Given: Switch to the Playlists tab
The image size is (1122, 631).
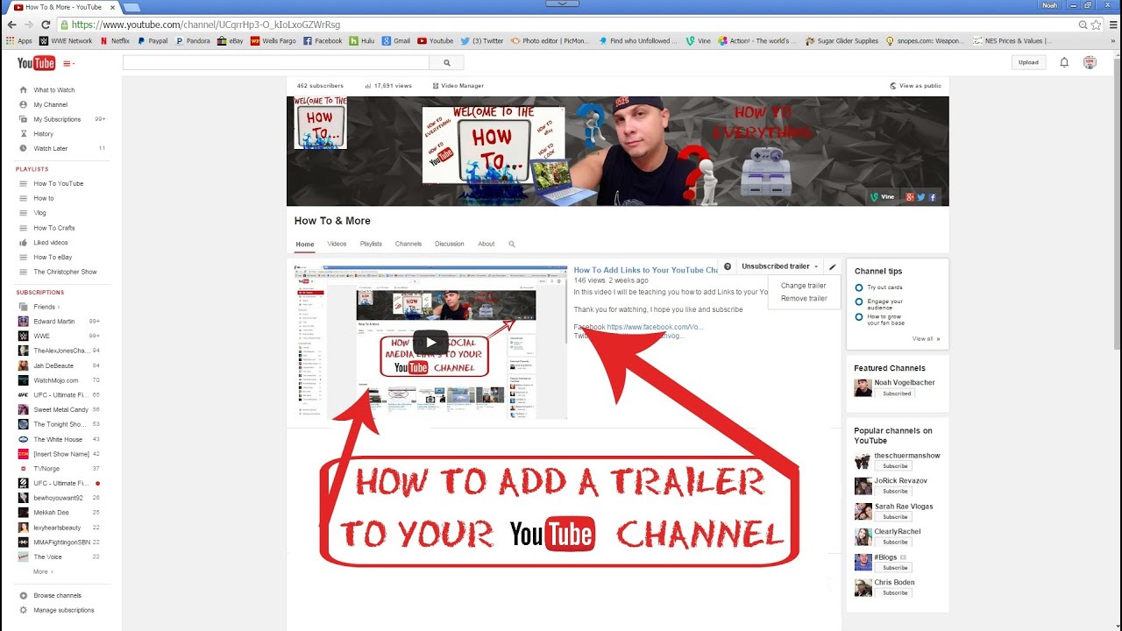Looking at the screenshot, I should coord(371,244).
